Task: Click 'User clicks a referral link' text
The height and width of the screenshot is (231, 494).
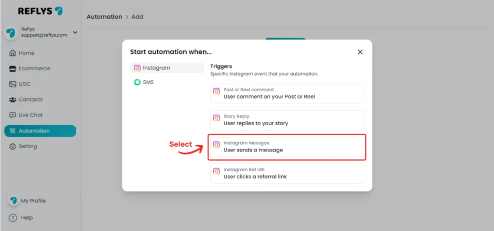Action: (255, 177)
